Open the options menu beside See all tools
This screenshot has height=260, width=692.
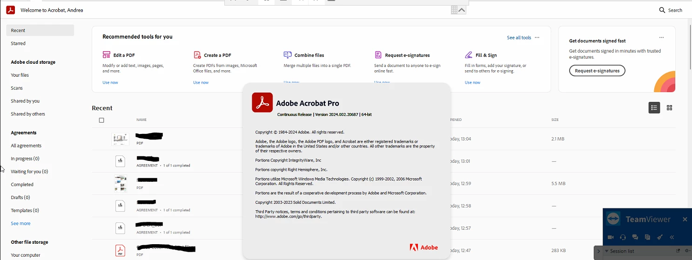pyautogui.click(x=537, y=38)
